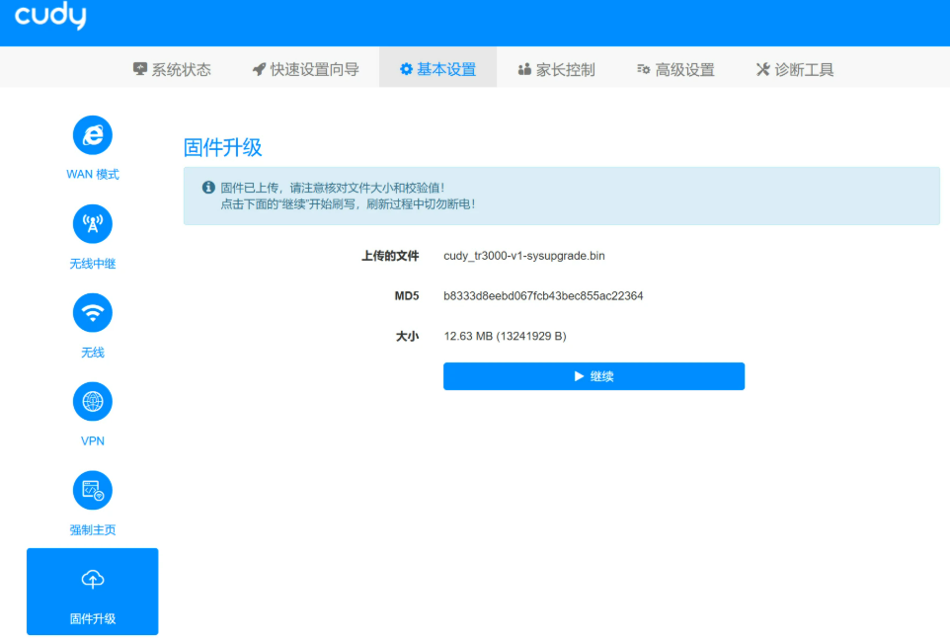Open the 系统状态 tab
Viewport: 950px width, 638px height.
click(x=172, y=69)
